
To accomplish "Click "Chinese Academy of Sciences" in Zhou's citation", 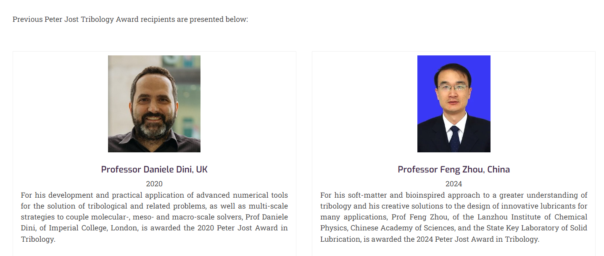I will point(402,228).
